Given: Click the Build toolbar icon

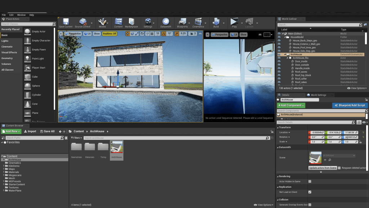Looking at the screenshot, I should click(x=216, y=22).
